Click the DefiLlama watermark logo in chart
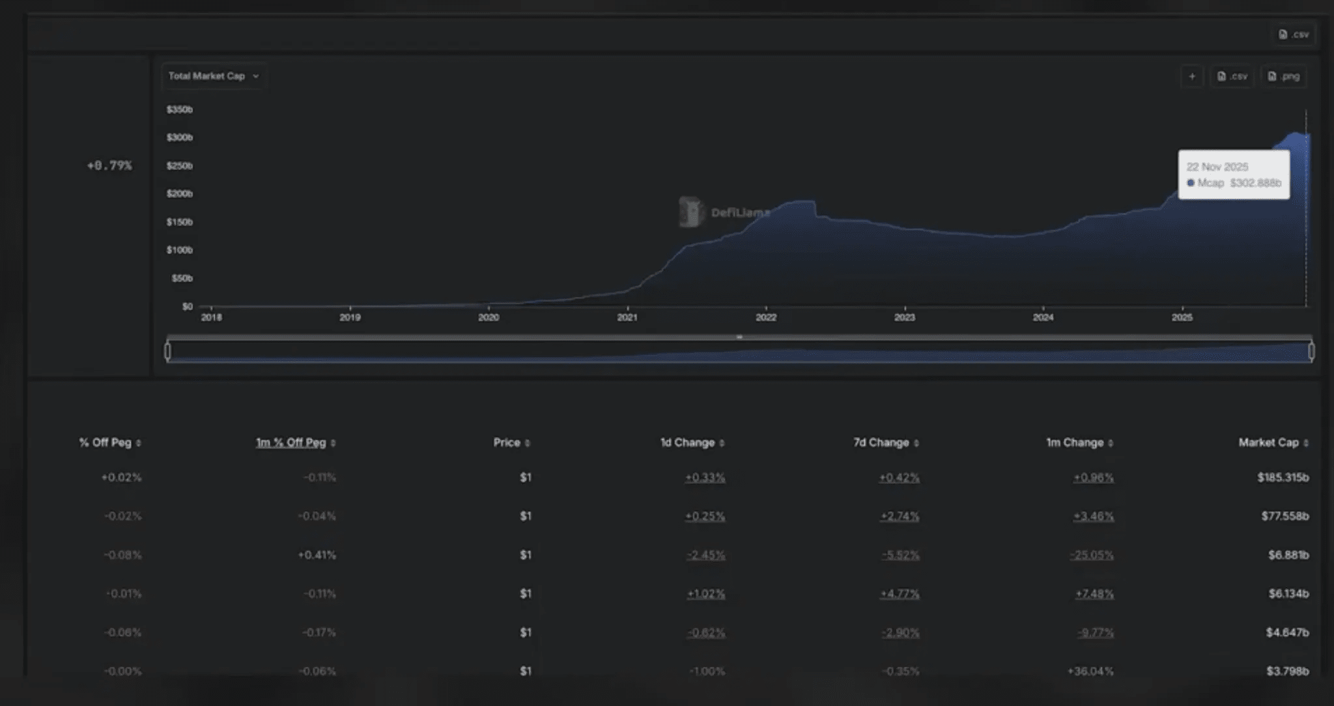1334x706 pixels. coord(691,212)
